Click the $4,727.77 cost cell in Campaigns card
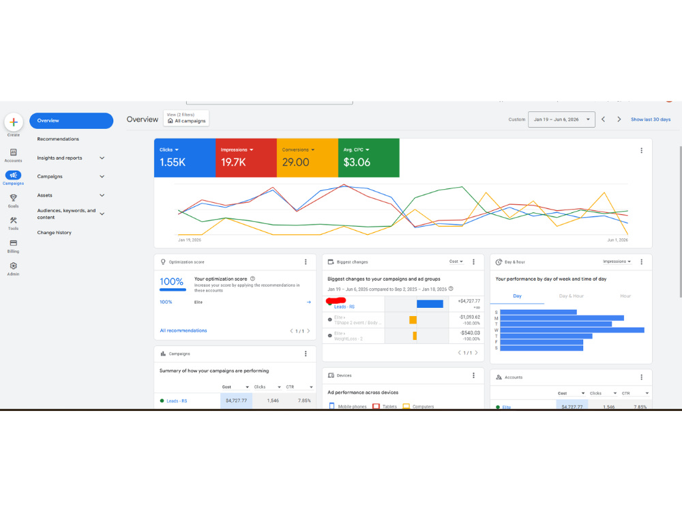Screen dimensions: 682x512 [x=236, y=401]
